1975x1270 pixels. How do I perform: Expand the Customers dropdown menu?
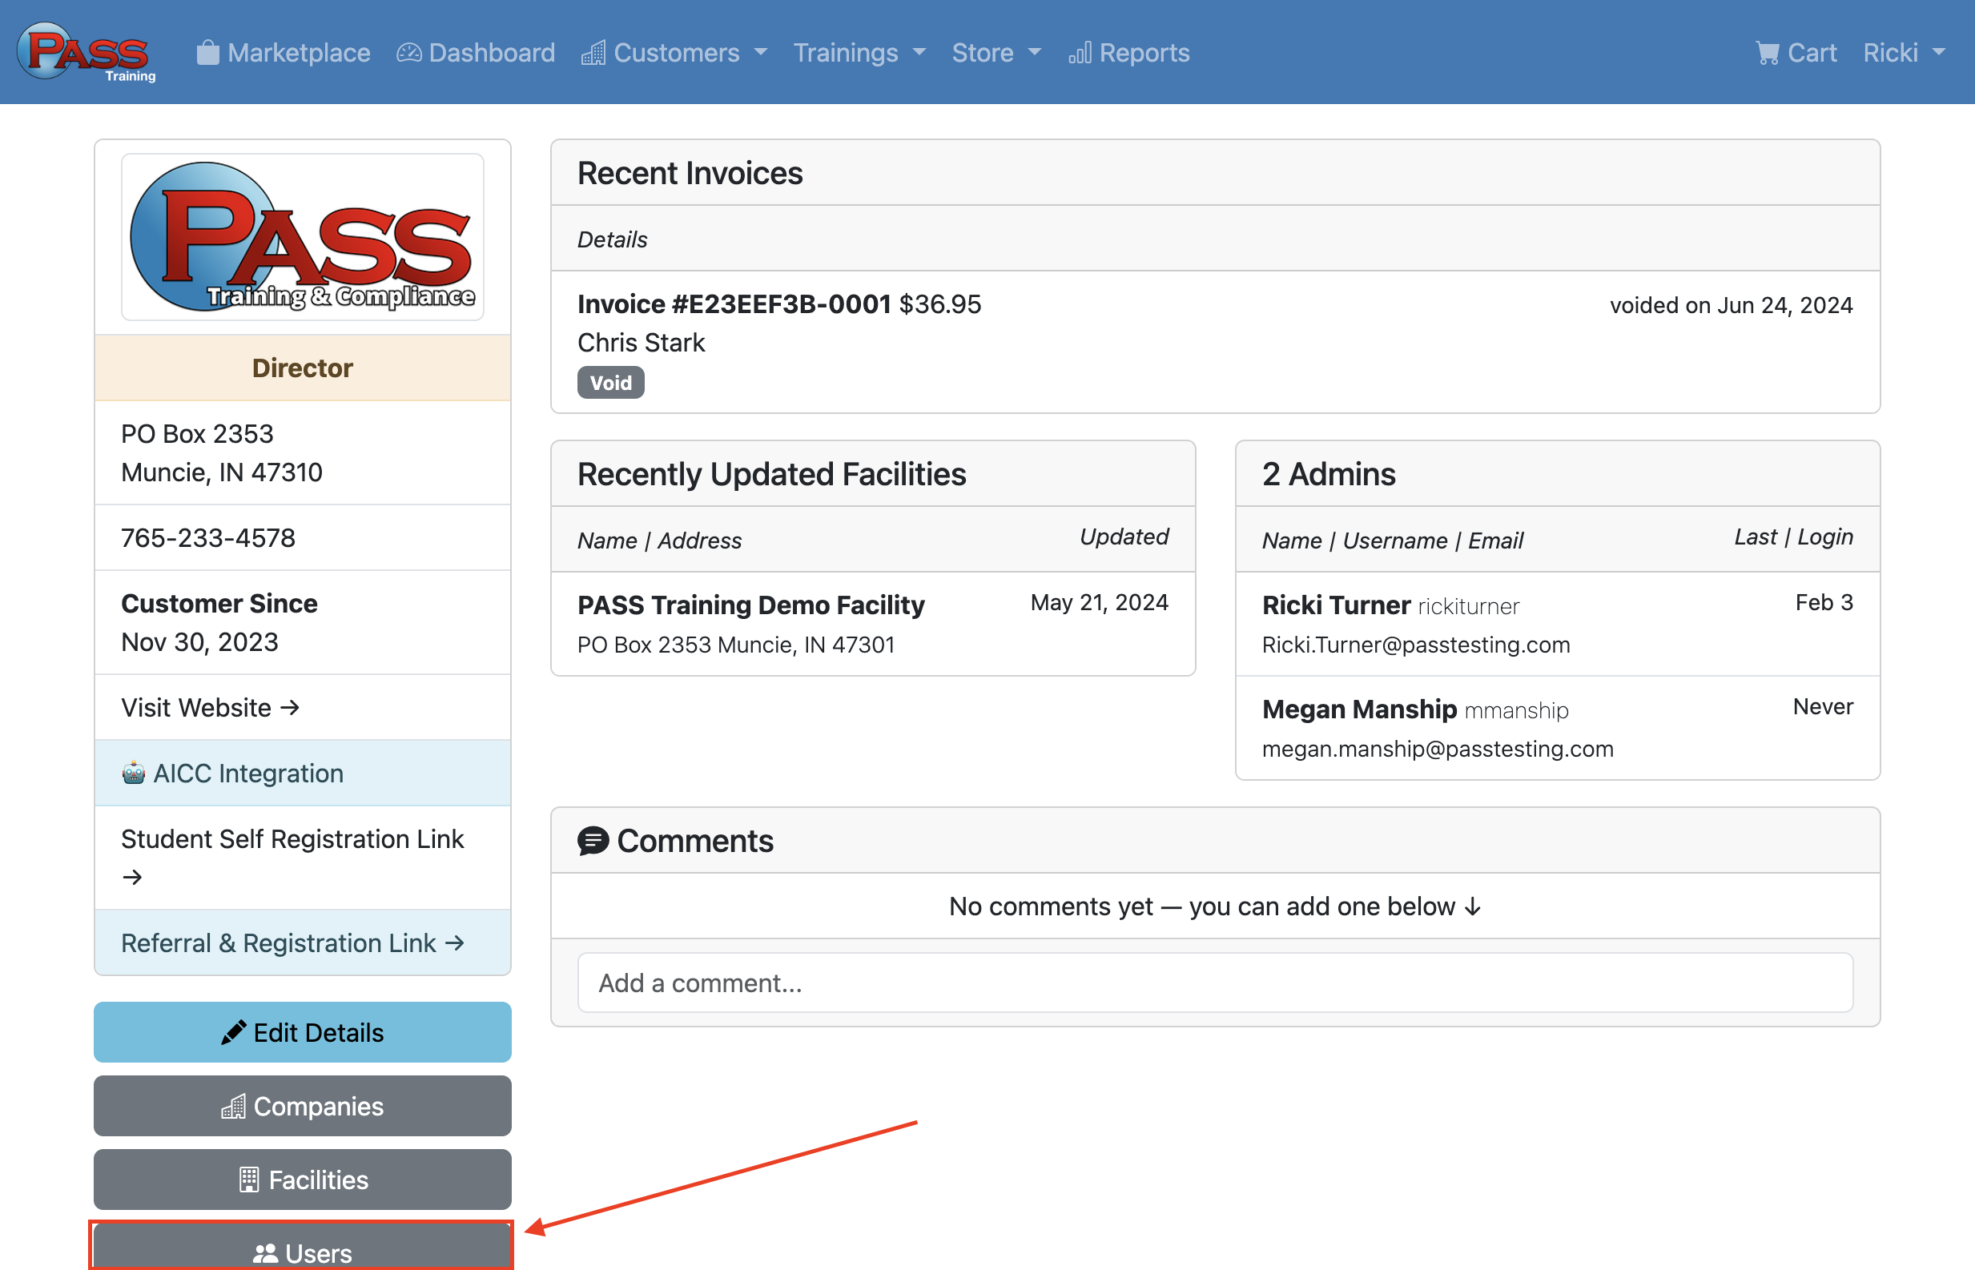pyautogui.click(x=675, y=53)
